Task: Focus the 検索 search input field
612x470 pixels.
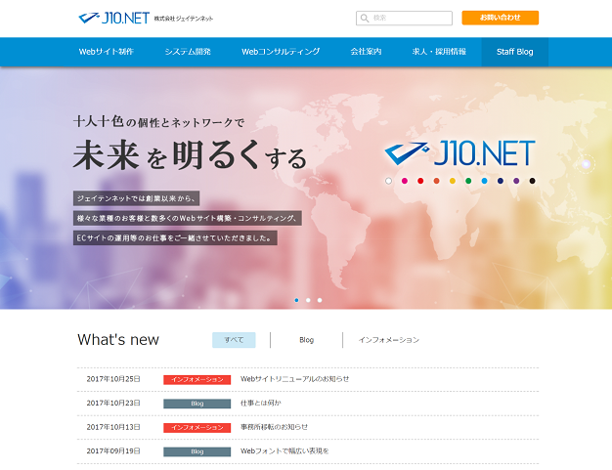Action: (404, 18)
